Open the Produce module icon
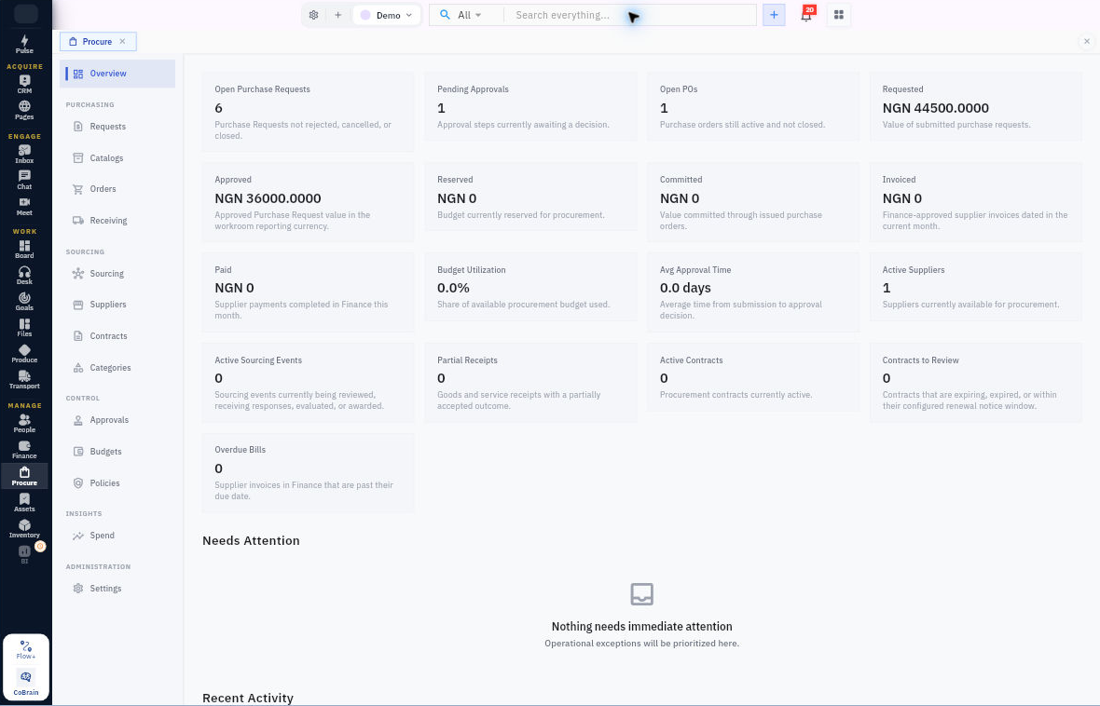This screenshot has width=1100, height=706. [24, 353]
